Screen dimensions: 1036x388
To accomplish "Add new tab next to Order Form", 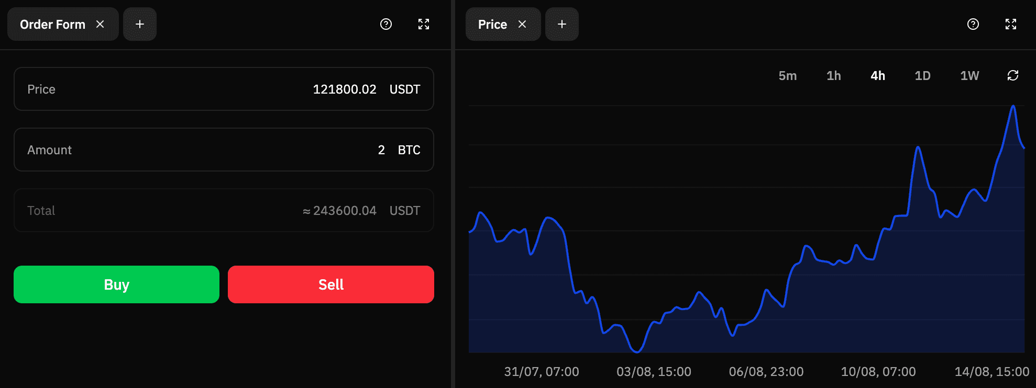I will (x=140, y=25).
